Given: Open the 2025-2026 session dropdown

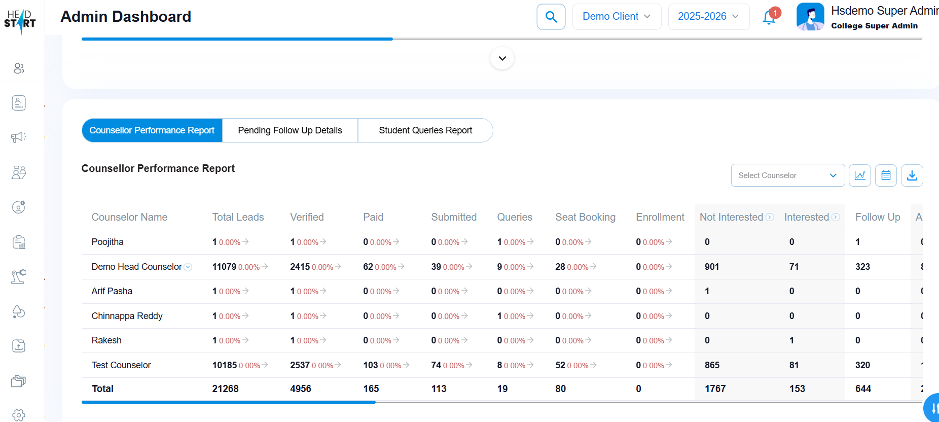Looking at the screenshot, I should pyautogui.click(x=708, y=17).
